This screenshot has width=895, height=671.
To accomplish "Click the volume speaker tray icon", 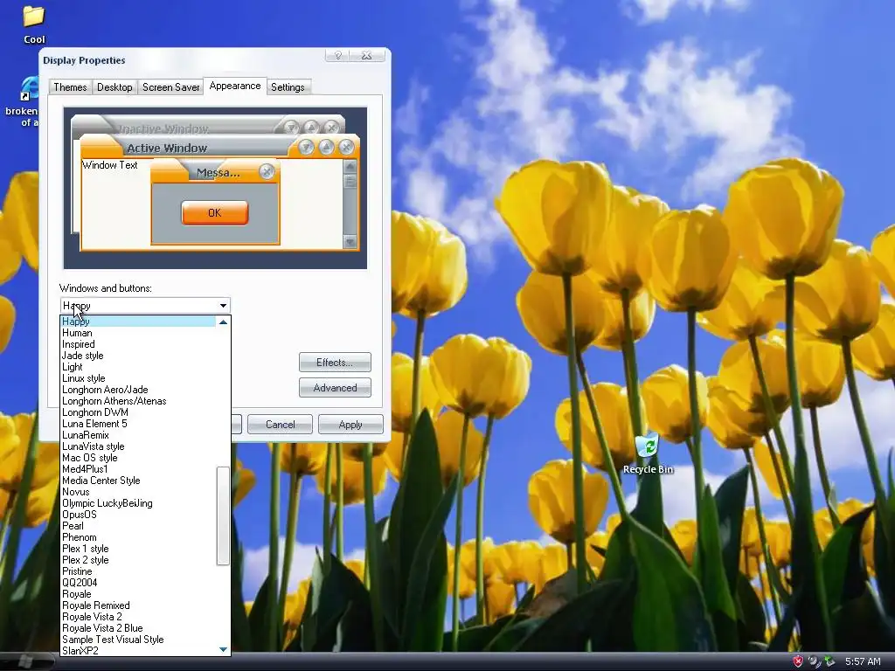I will pyautogui.click(x=814, y=661).
